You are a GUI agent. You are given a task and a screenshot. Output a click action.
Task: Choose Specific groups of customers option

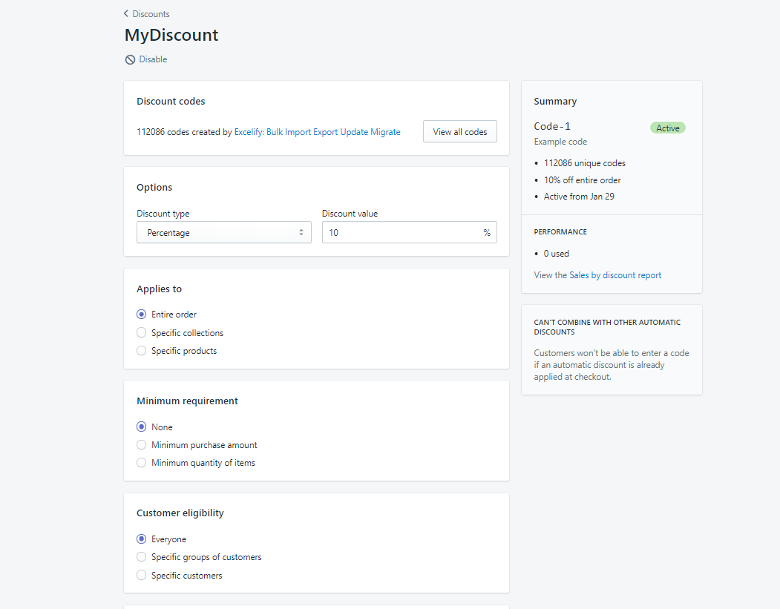point(142,557)
